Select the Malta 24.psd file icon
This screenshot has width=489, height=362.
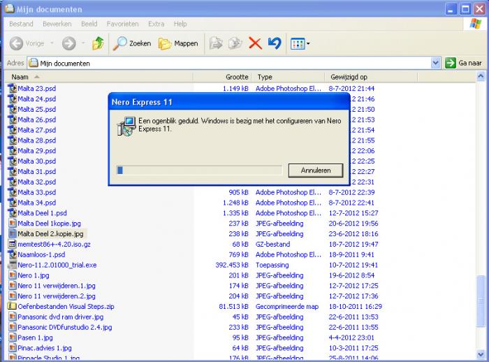coord(13,99)
